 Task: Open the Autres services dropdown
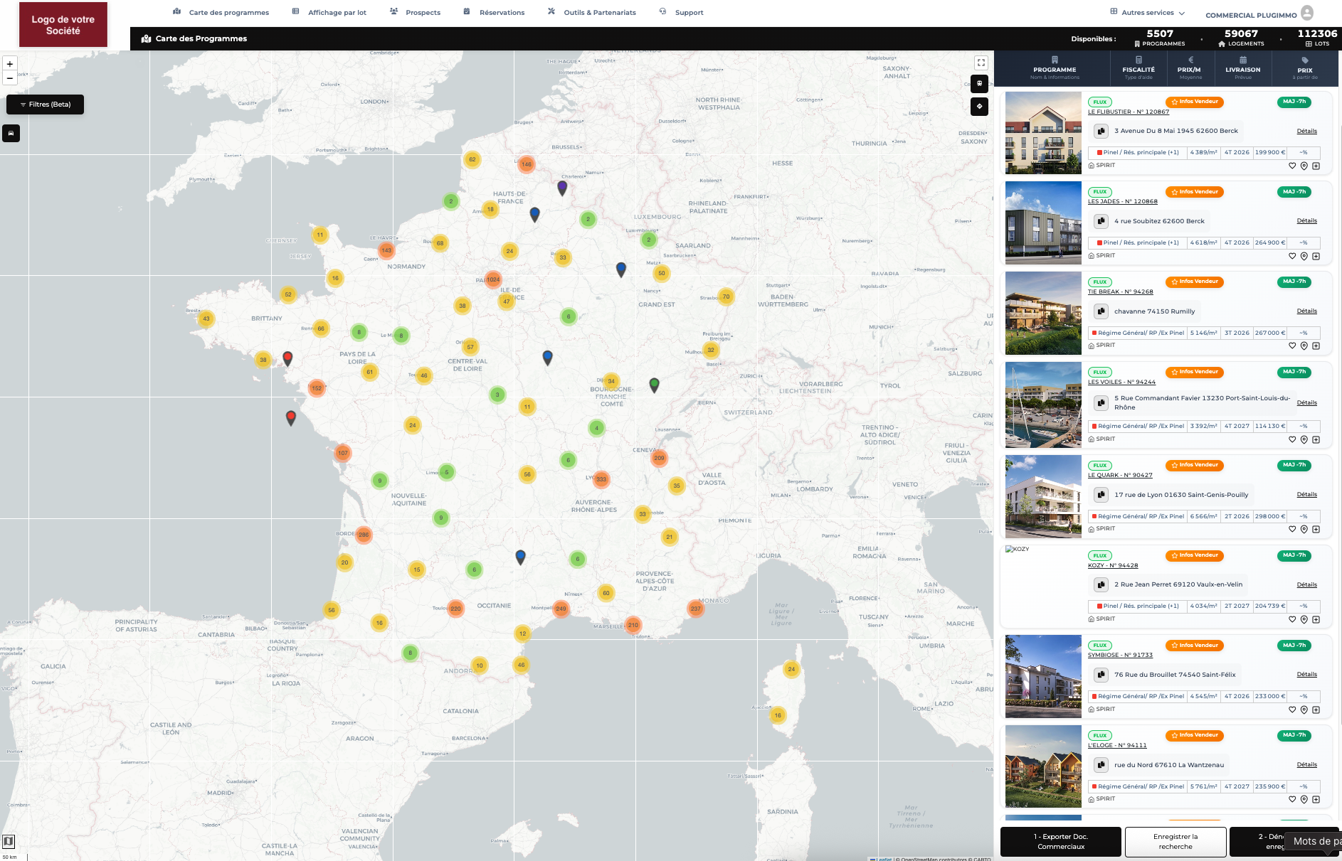point(1146,11)
